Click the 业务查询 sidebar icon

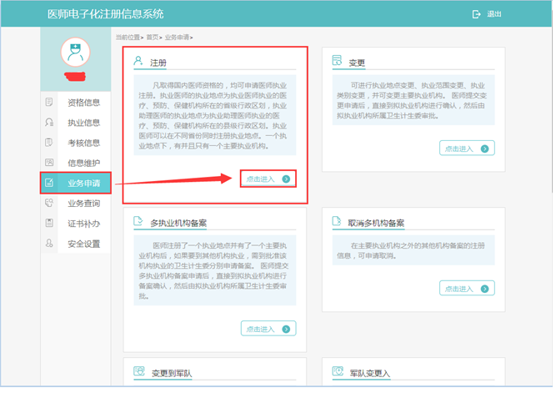(50, 204)
